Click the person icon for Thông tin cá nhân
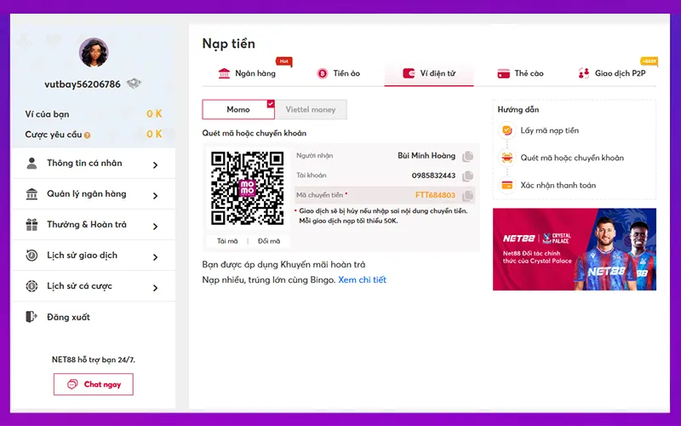The image size is (681, 426). point(31,163)
